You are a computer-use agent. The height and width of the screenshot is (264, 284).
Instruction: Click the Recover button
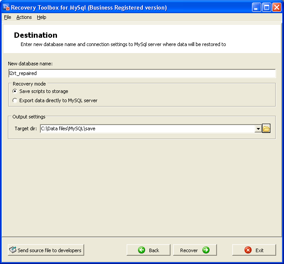click(195, 250)
